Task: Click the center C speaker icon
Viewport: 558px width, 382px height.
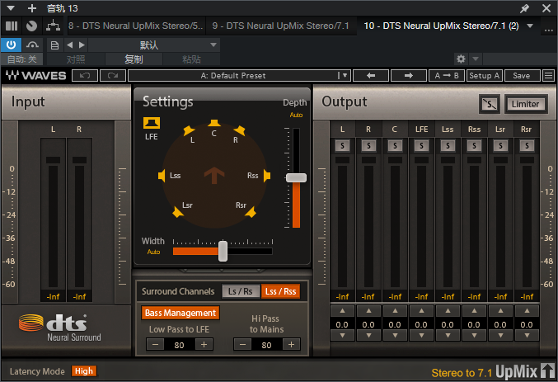Action: coord(213,123)
